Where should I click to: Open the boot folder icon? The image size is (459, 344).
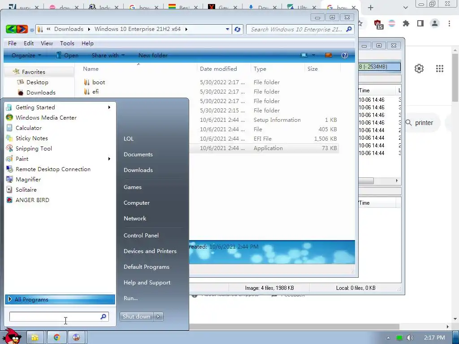click(x=87, y=82)
